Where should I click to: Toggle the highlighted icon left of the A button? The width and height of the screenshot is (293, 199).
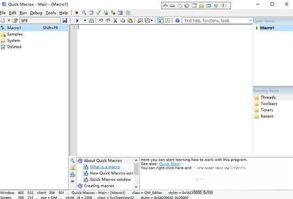click(x=160, y=21)
